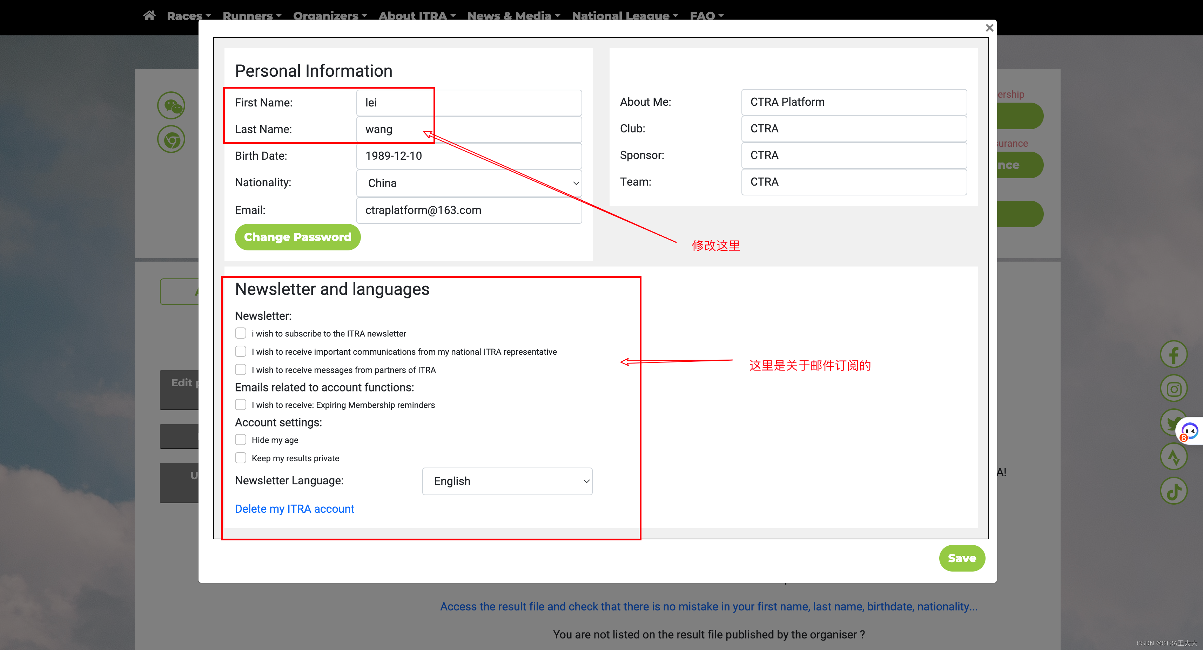Open the Strava social icon

[x=1174, y=457]
